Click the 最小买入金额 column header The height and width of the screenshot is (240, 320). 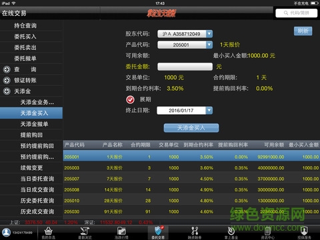click(x=304, y=145)
